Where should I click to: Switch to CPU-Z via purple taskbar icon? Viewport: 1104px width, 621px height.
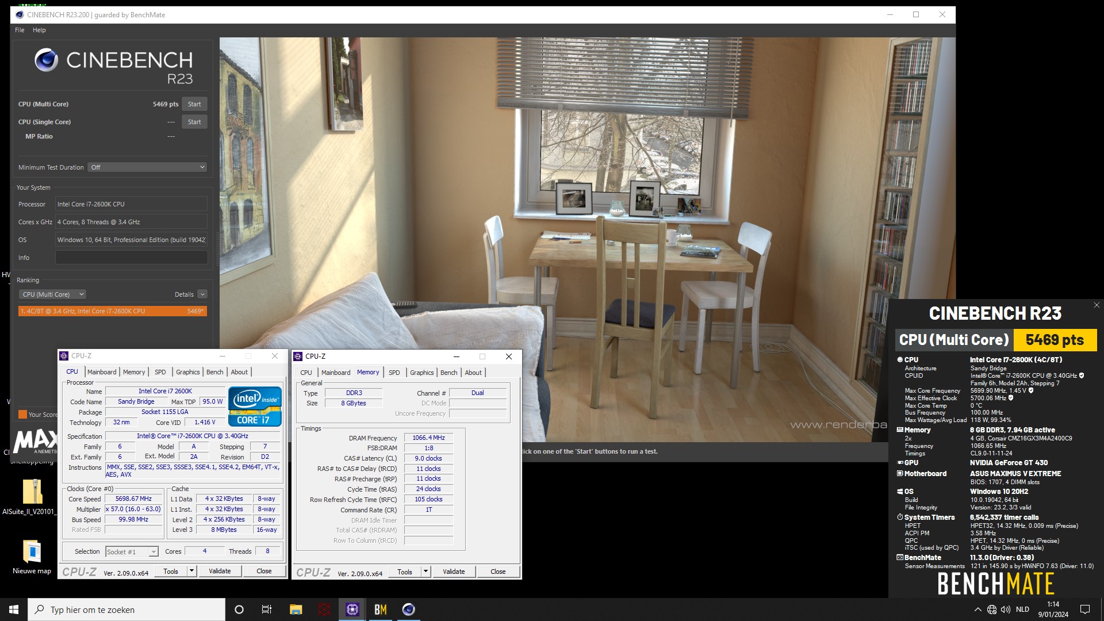tap(352, 609)
